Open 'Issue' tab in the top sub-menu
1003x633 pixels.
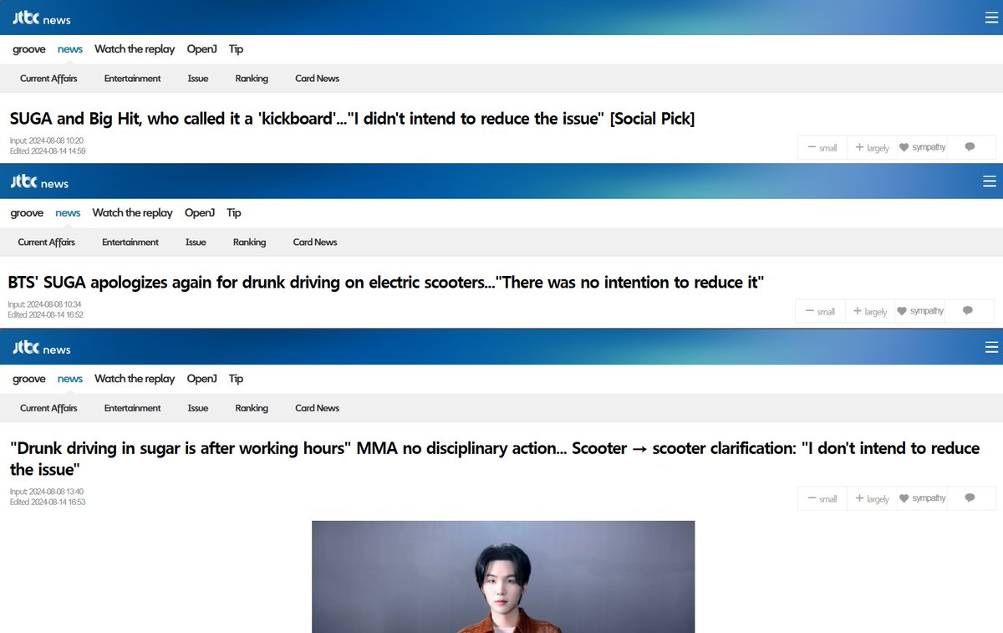198,79
